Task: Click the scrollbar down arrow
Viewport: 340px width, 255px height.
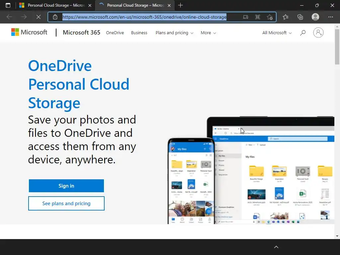Action: tap(337, 236)
